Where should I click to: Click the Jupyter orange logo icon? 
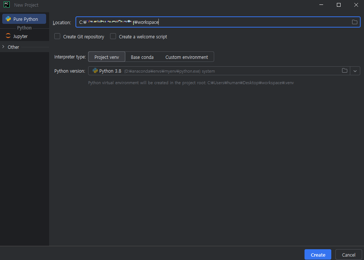pyautogui.click(x=8, y=36)
